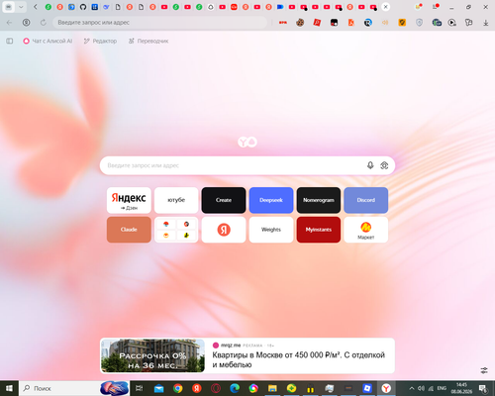Open the Windows Start menu

pos(9,388)
